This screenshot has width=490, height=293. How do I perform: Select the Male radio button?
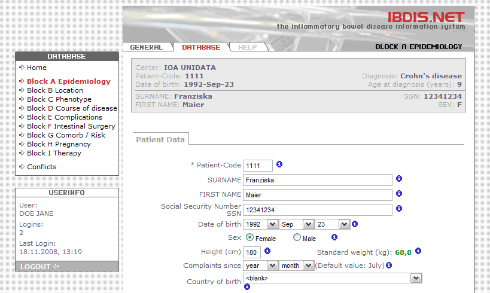[297, 237]
